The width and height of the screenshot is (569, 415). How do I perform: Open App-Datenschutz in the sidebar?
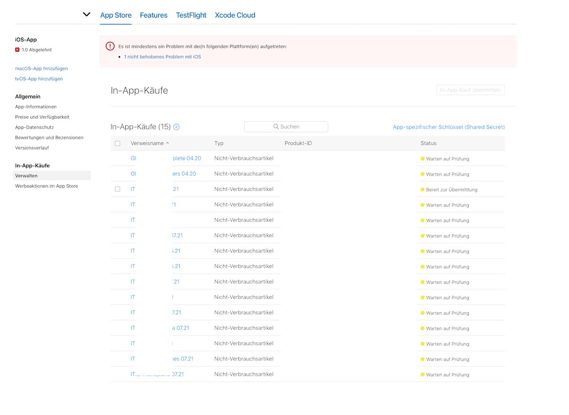point(35,127)
